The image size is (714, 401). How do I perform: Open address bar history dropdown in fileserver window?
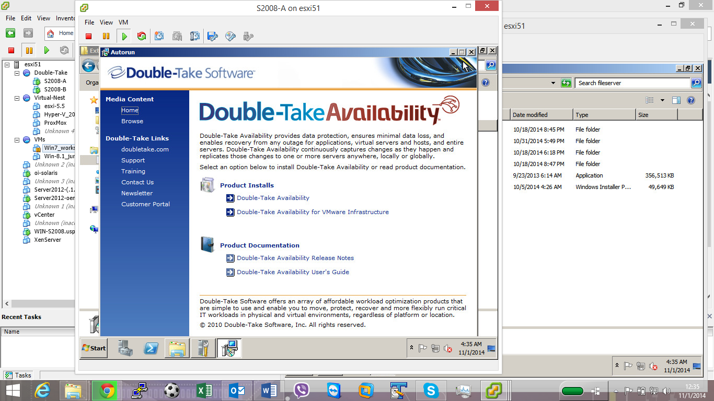pos(553,83)
